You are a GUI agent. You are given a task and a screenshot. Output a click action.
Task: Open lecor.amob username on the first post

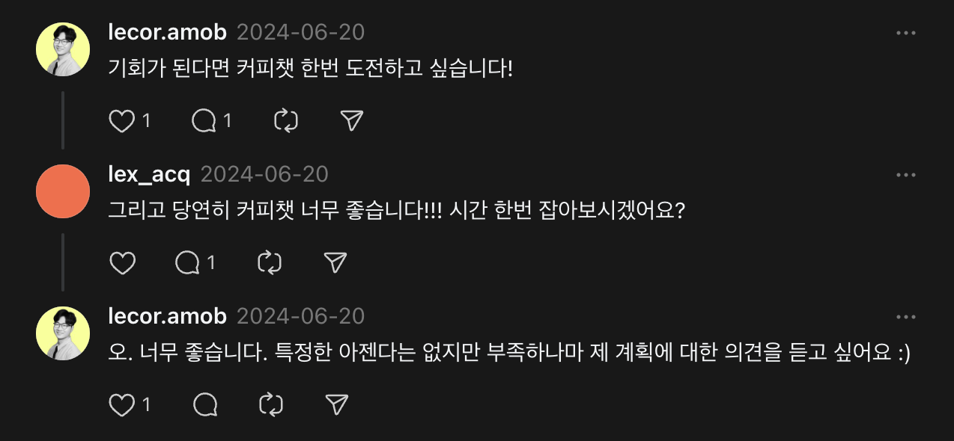click(x=168, y=33)
